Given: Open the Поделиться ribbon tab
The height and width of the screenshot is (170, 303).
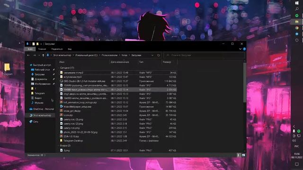Looking at the screenshot, I should pos(57,49).
